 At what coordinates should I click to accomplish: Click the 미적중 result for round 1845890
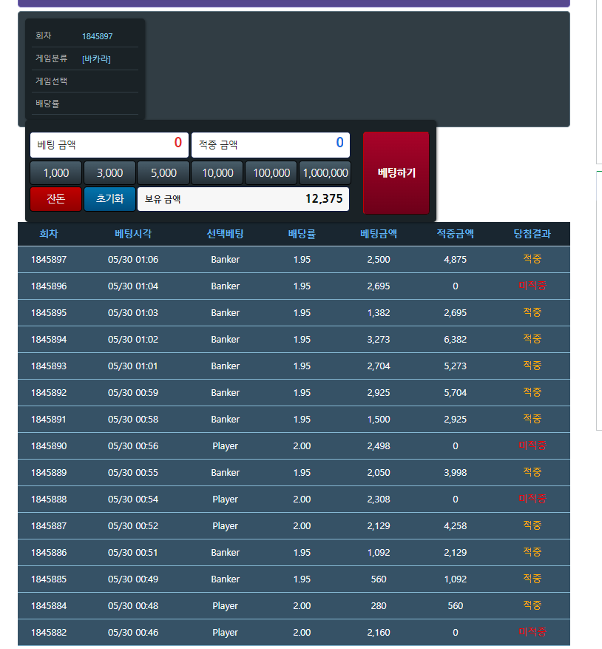532,445
